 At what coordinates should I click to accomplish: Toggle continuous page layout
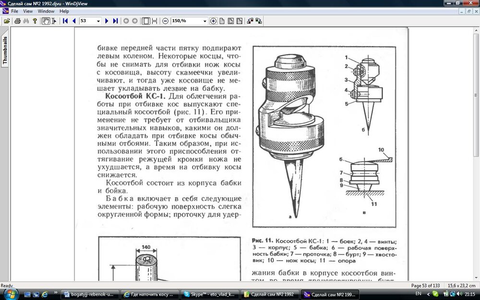155,21
